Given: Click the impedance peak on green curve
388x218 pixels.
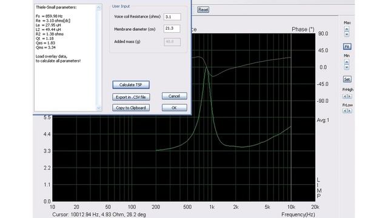Looking at the screenshot, I should pos(207,67).
